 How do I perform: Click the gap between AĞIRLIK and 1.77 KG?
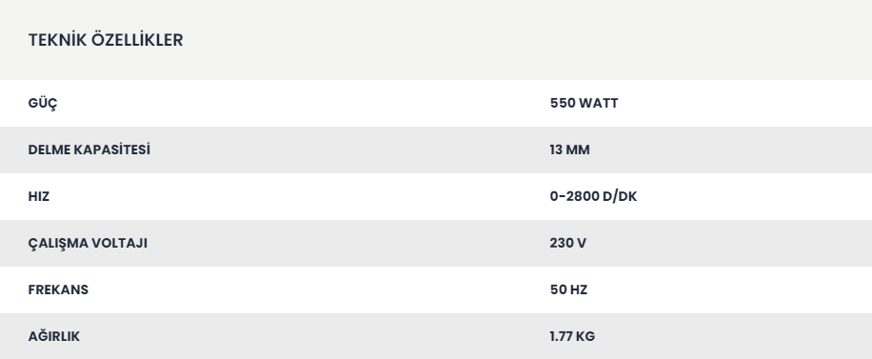(315, 336)
